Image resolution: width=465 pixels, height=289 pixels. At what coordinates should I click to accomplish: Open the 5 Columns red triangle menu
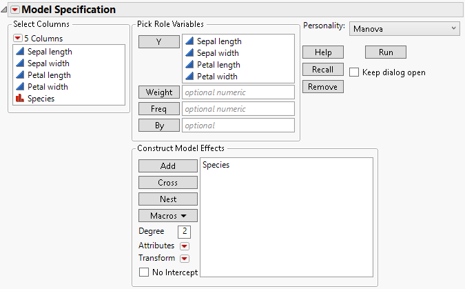click(x=18, y=39)
